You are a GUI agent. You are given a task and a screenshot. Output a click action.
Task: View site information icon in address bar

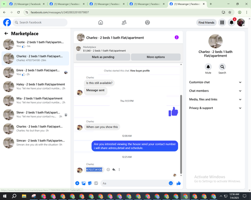coord(27,12)
